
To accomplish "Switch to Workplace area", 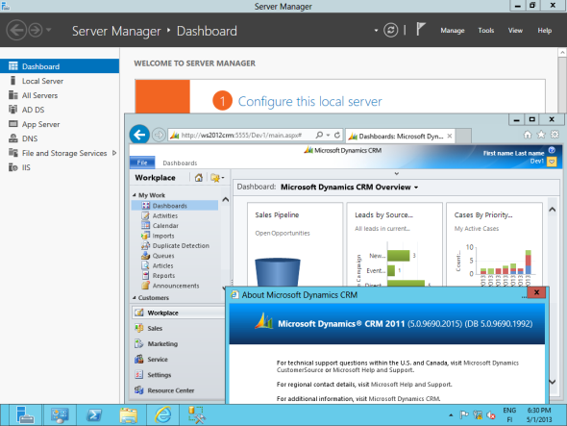I will 179,313.
